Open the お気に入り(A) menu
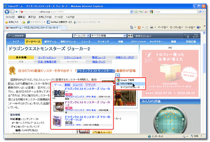Viewport: 210px width, 142px height. click(45, 17)
